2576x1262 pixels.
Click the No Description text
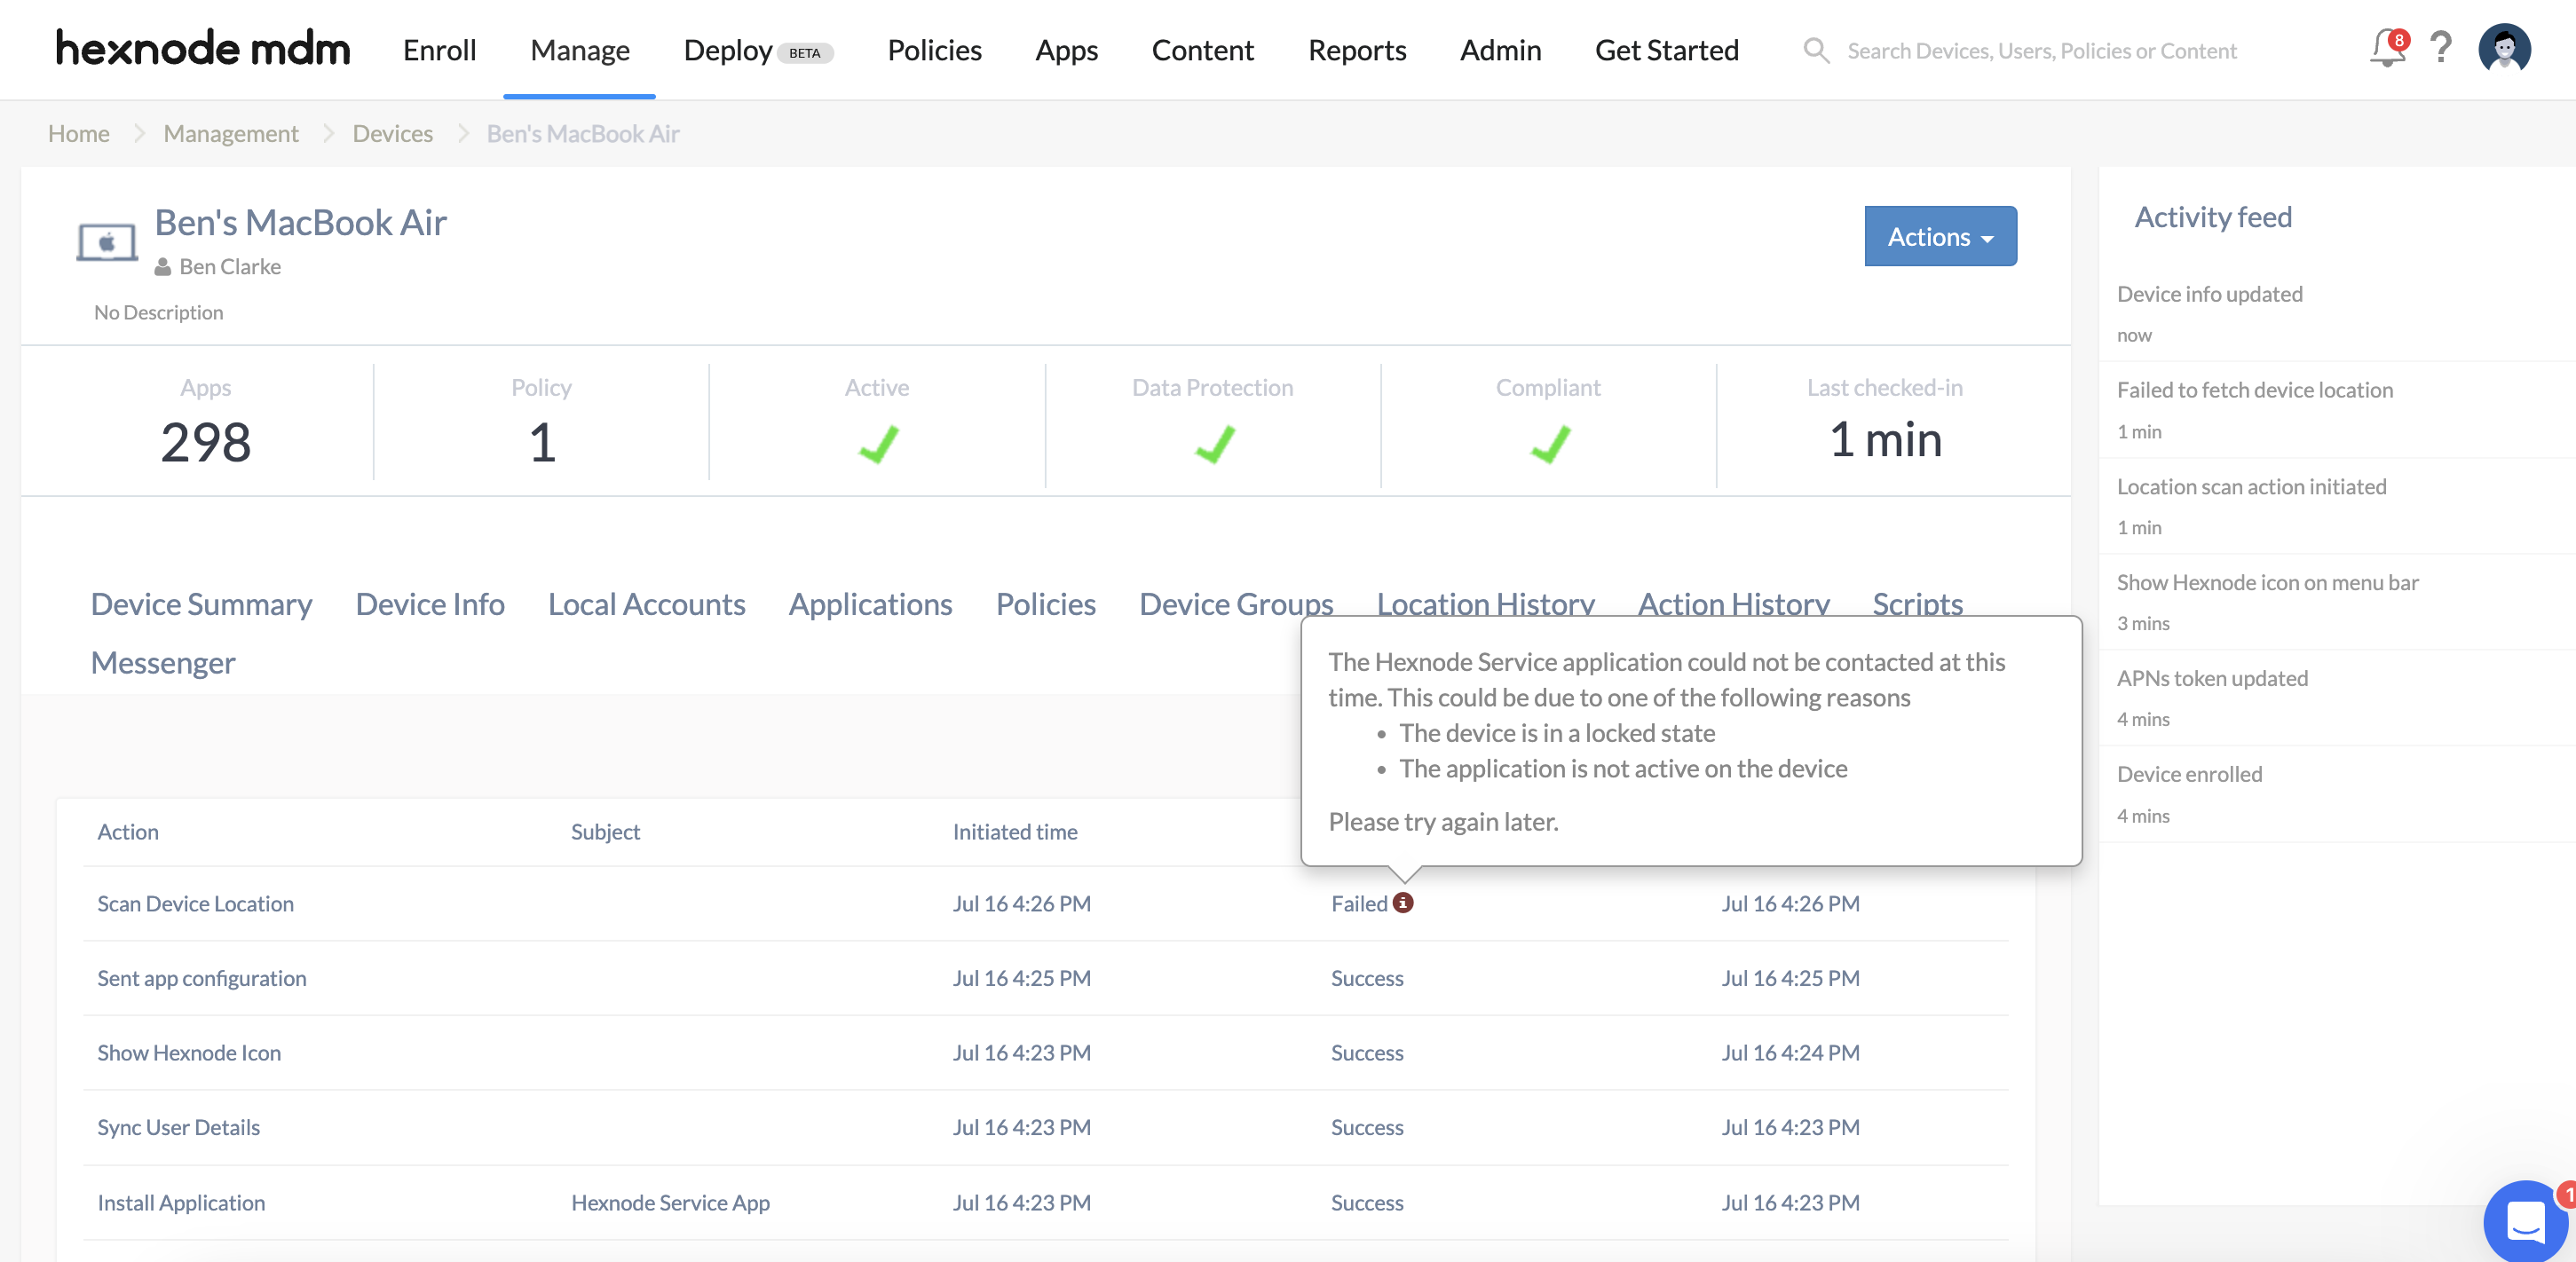tap(159, 312)
